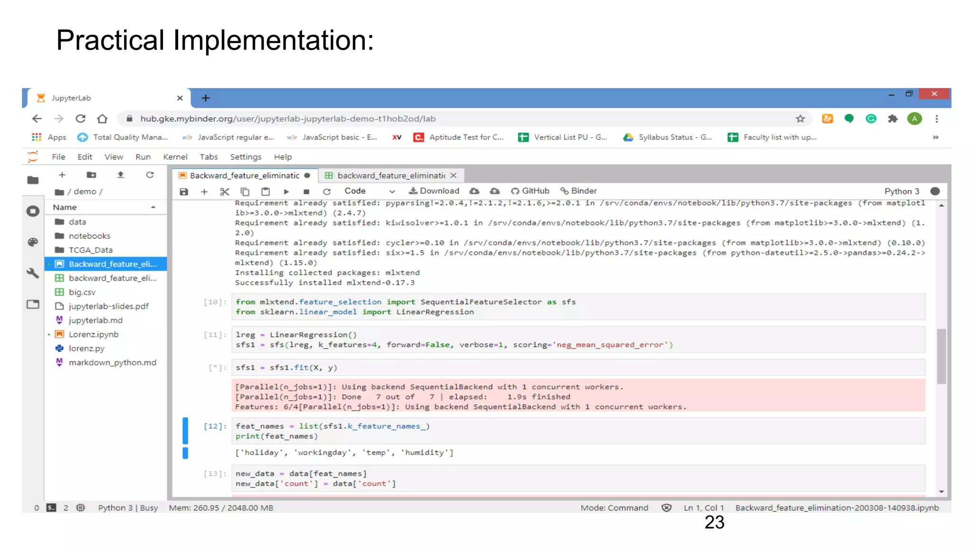
Task: Create a new folder in file browser
Action: (x=91, y=175)
